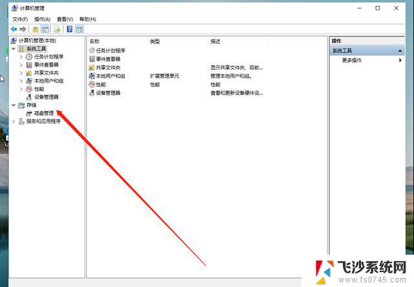The width and height of the screenshot is (414, 287).
Task: Select the 任务计划程序 name in the list
Action: click(x=111, y=50)
